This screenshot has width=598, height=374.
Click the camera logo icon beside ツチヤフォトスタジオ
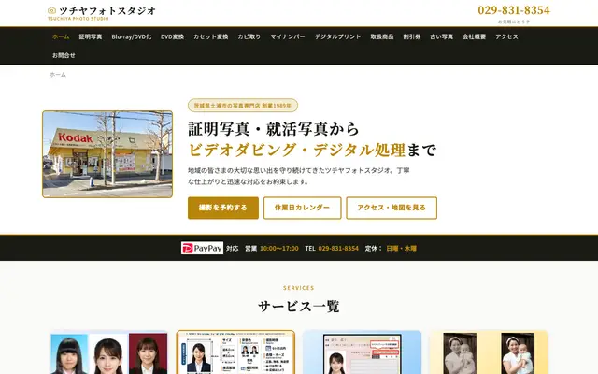coord(52,10)
